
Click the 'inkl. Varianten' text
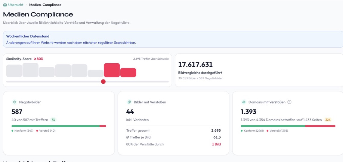[x=138, y=120]
